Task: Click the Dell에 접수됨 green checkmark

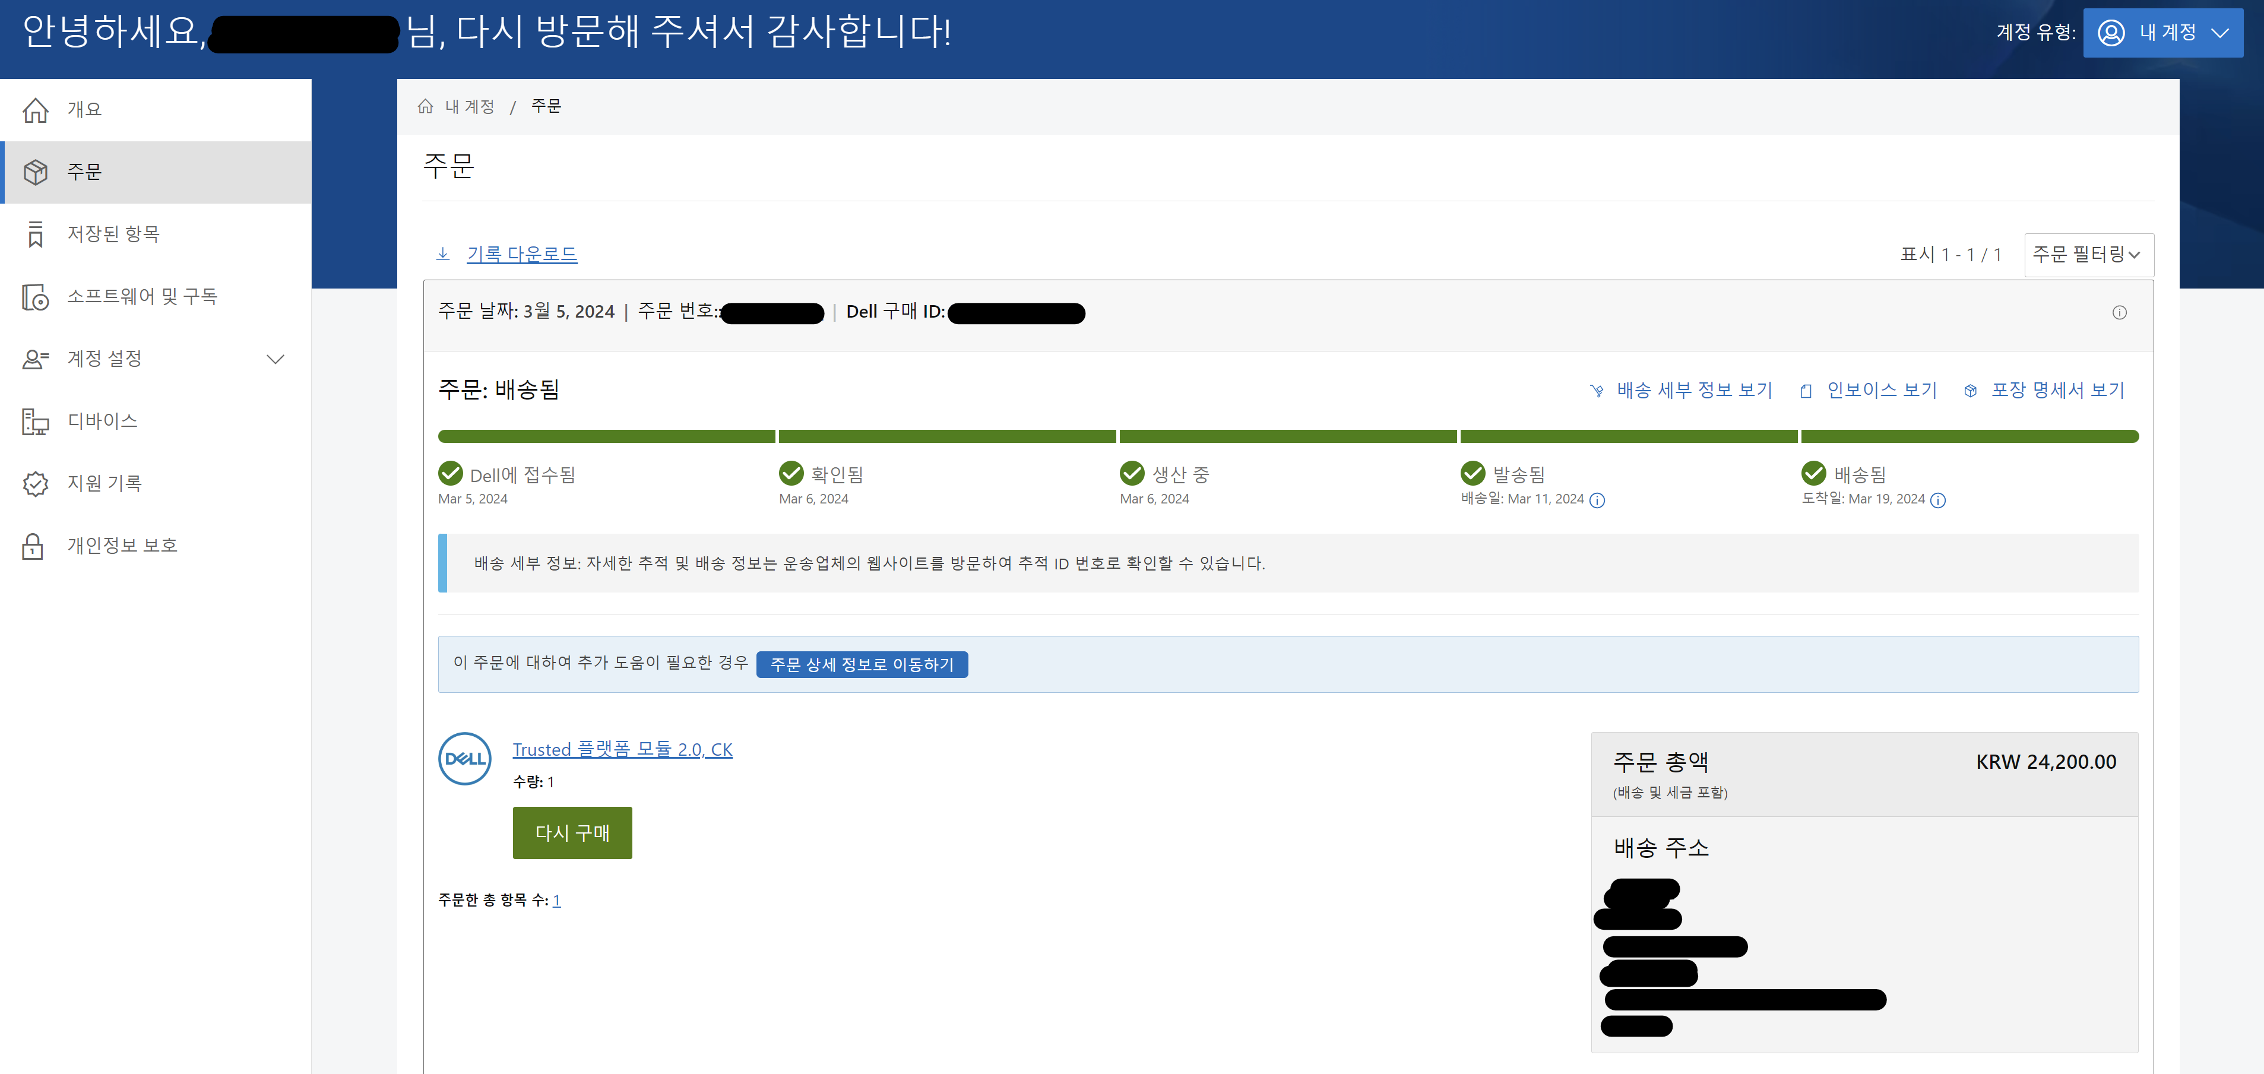Action: pos(451,474)
